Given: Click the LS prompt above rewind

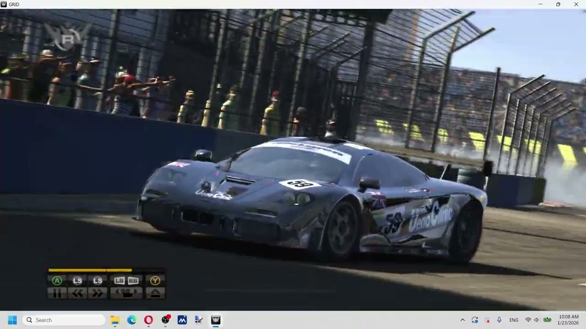Looking at the screenshot, I should 77,281.
